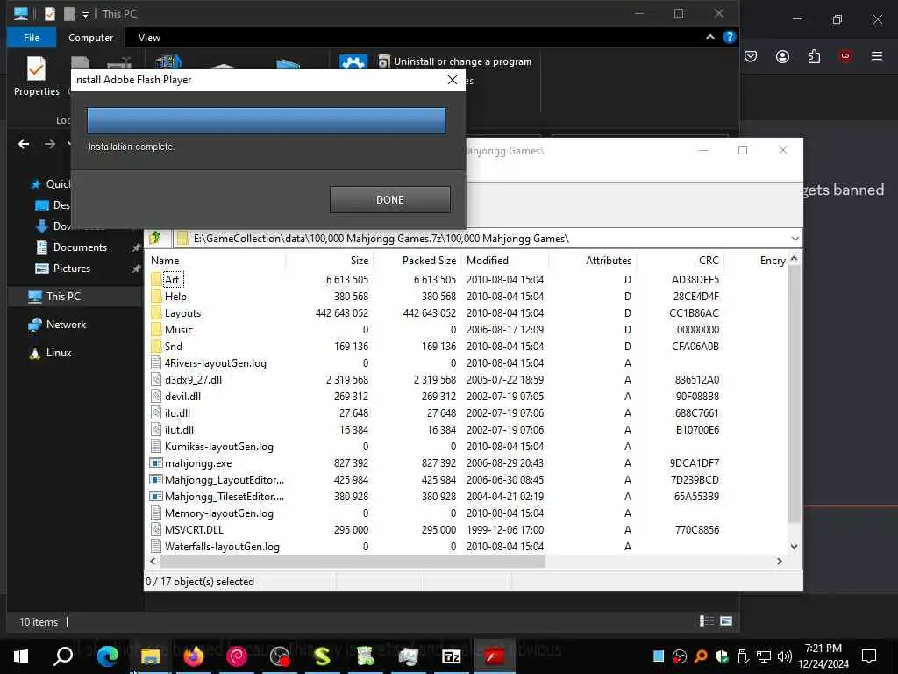Click Firefox Pocket save icon

751,56
